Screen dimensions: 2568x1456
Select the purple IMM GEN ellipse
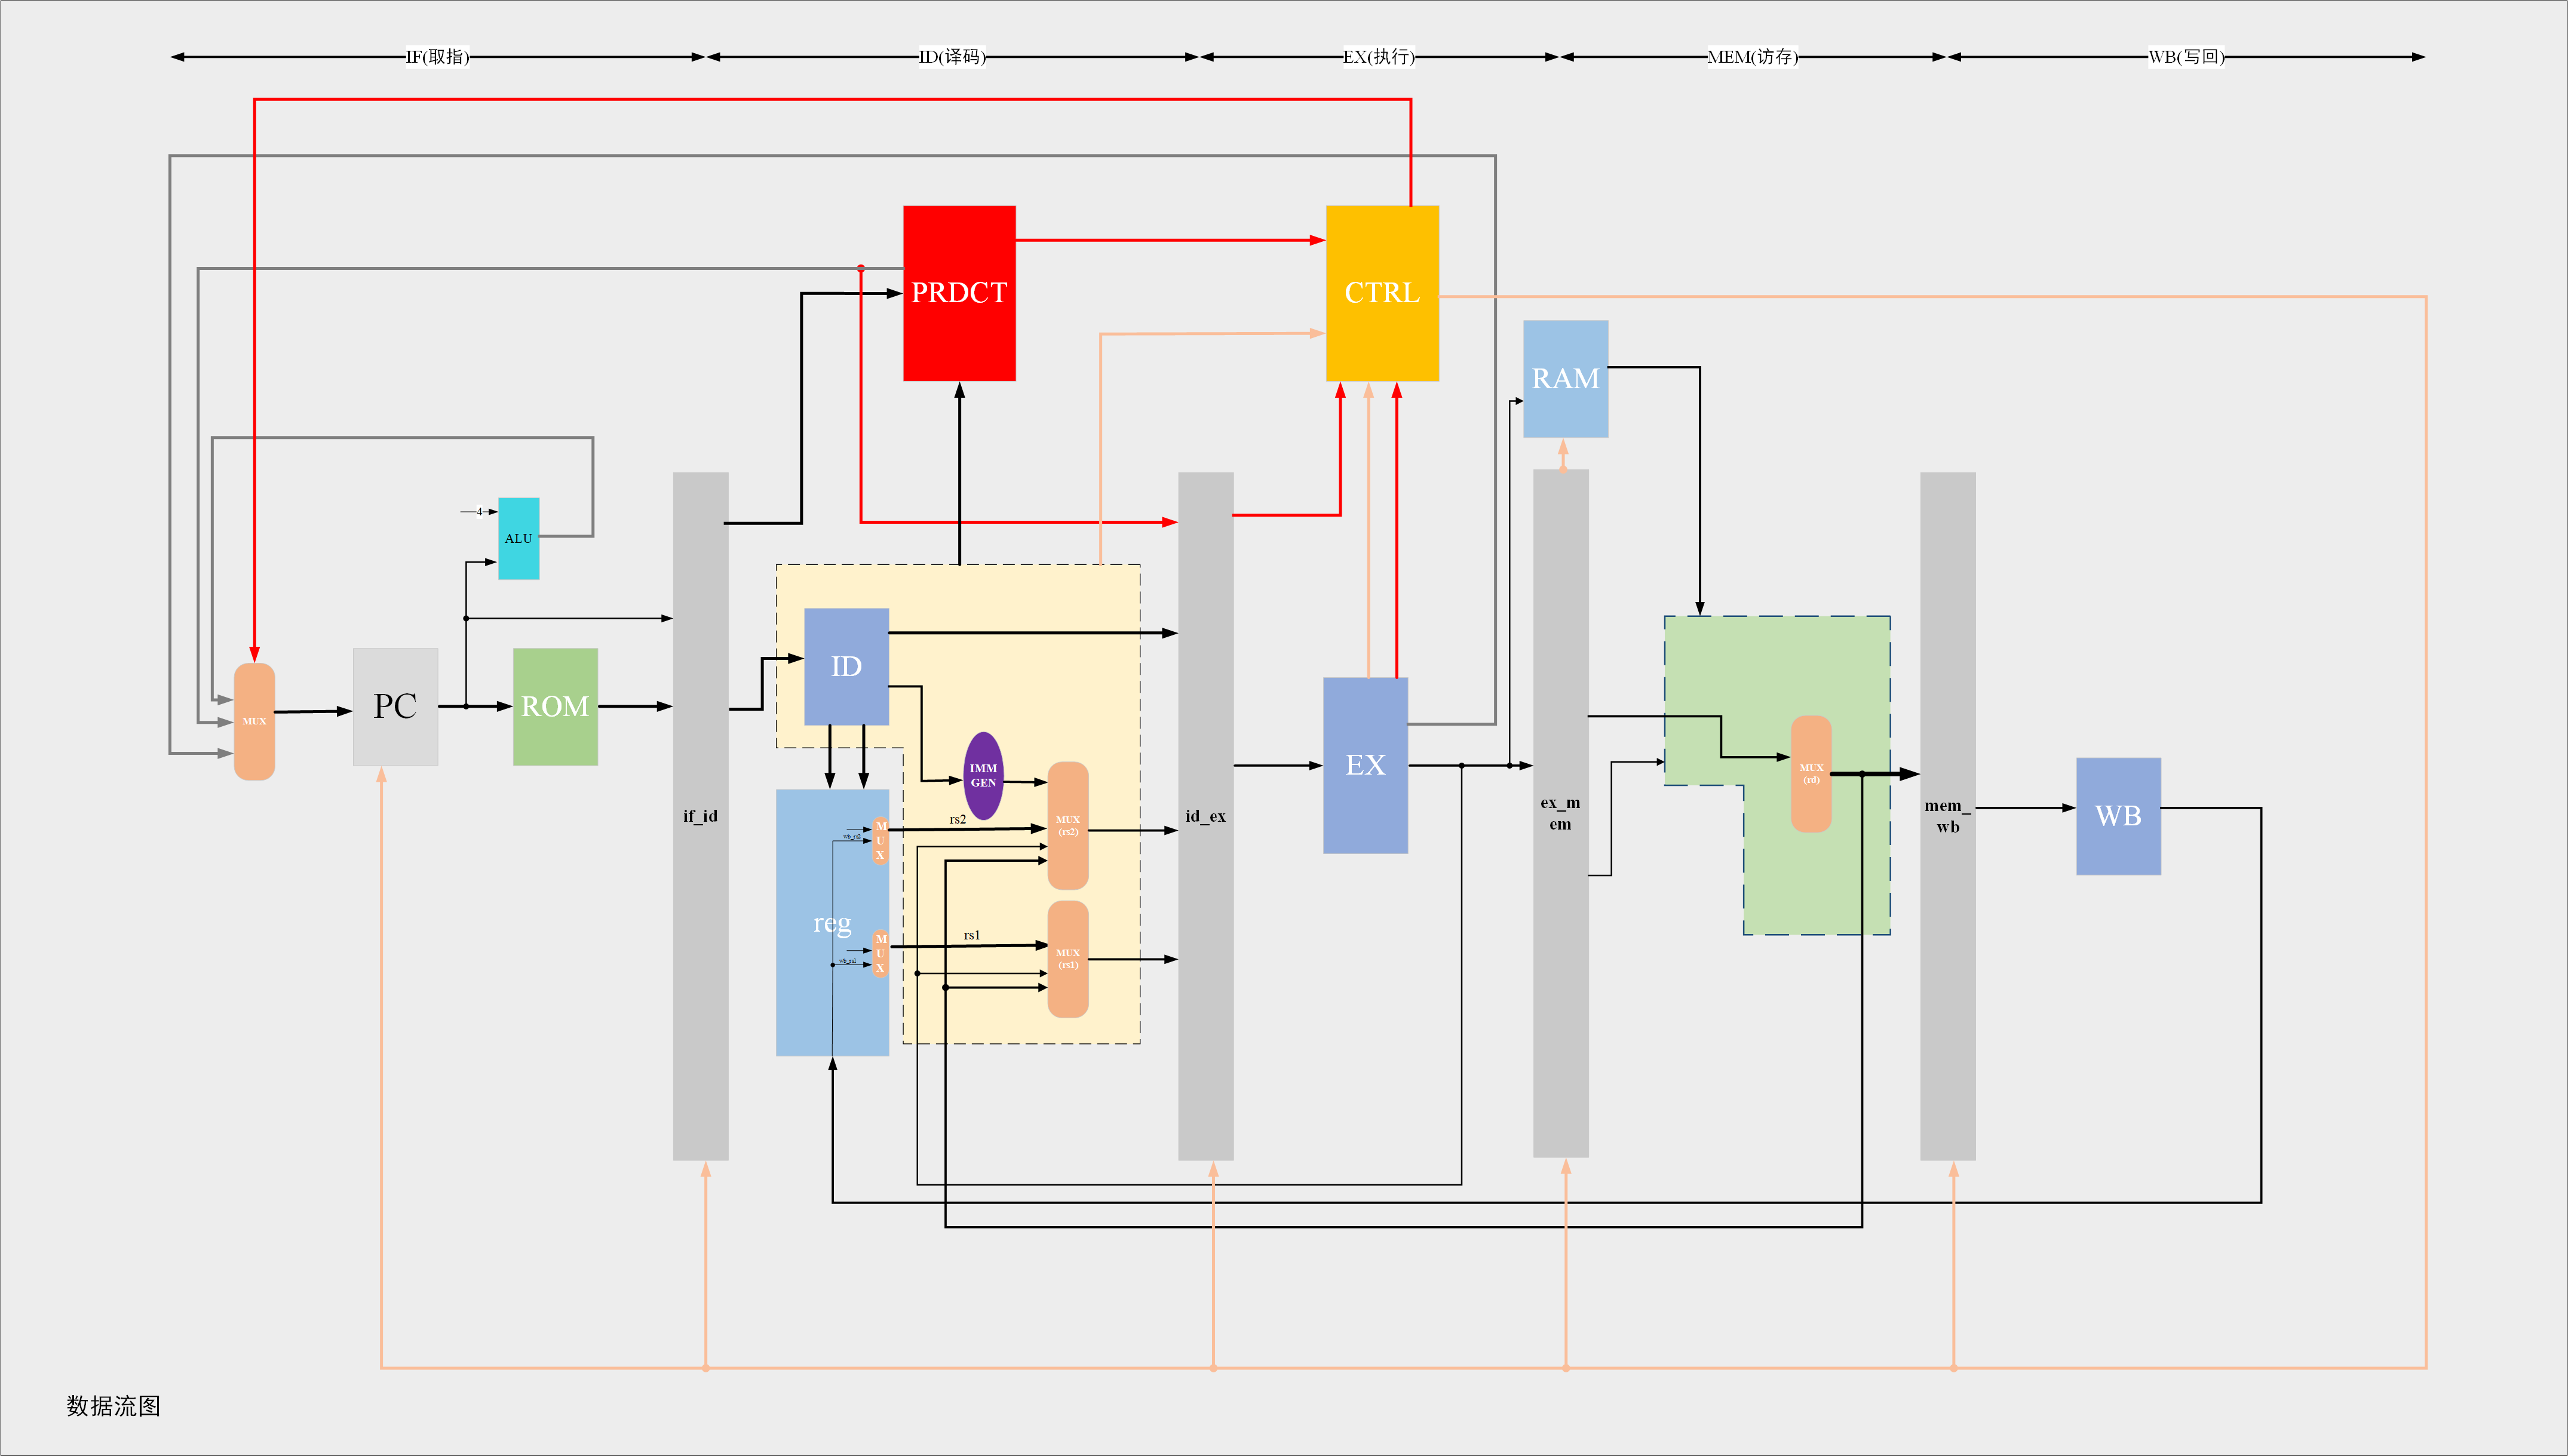pyautogui.click(x=983, y=776)
